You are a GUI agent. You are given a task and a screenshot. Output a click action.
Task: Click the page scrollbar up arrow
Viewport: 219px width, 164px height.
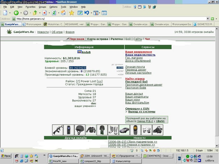pyautogui.click(x=217, y=29)
